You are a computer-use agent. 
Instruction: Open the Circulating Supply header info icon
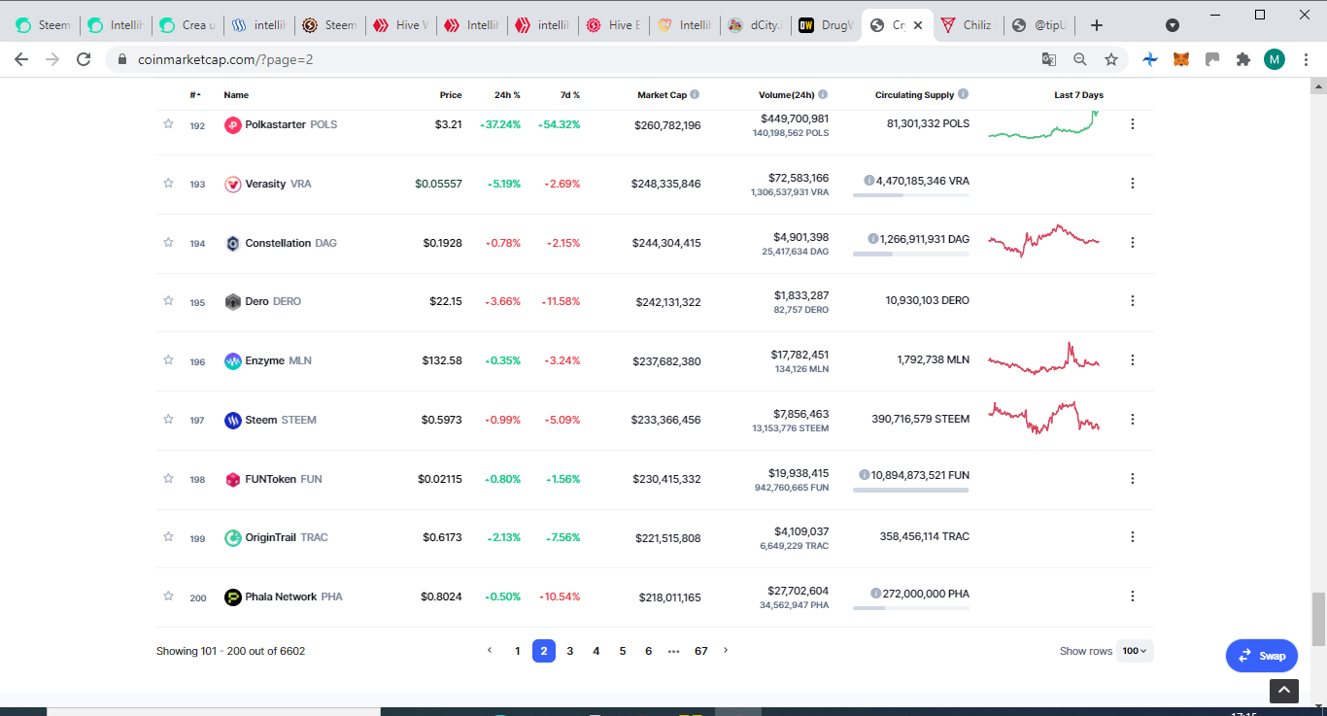point(963,95)
